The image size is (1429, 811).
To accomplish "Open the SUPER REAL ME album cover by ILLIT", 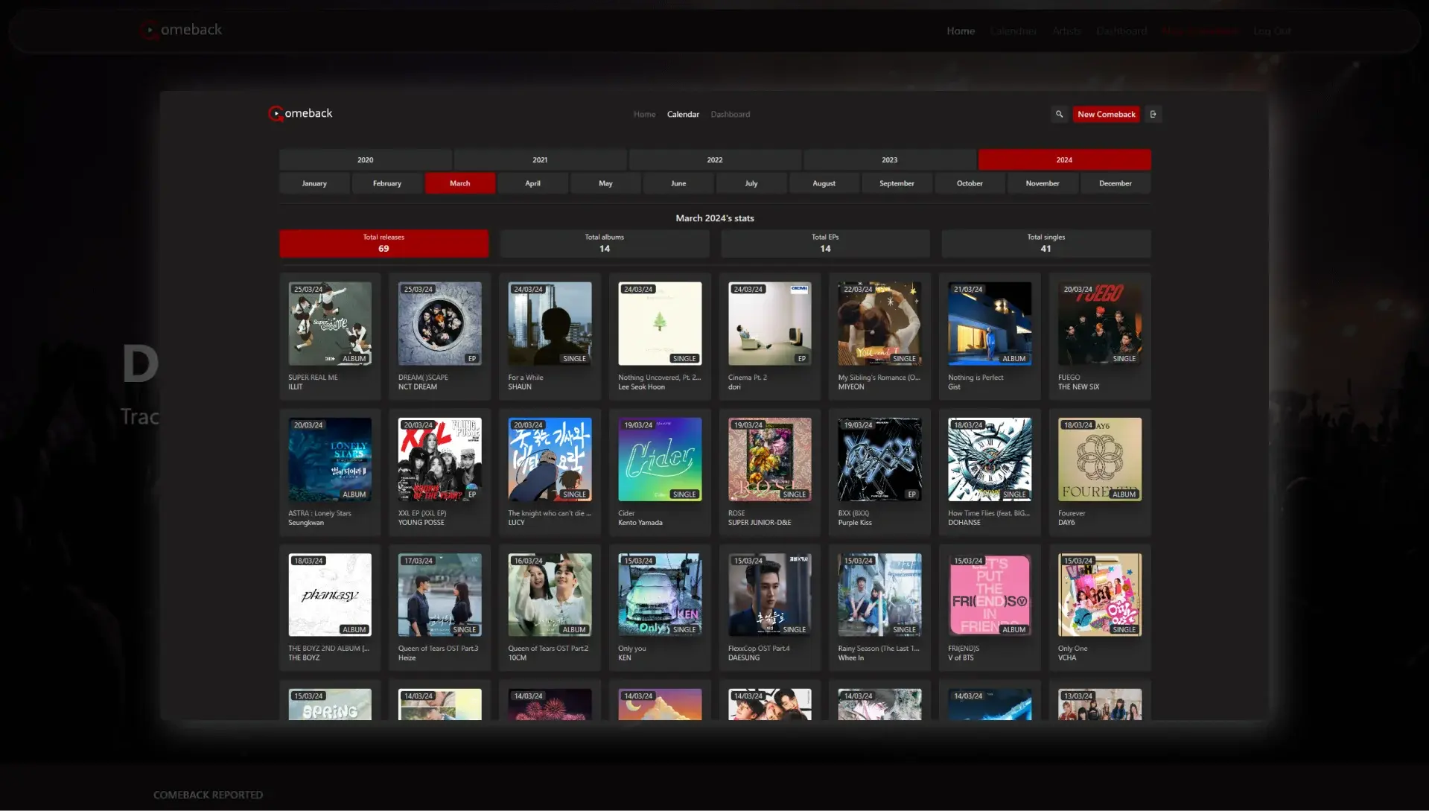I will click(330, 323).
